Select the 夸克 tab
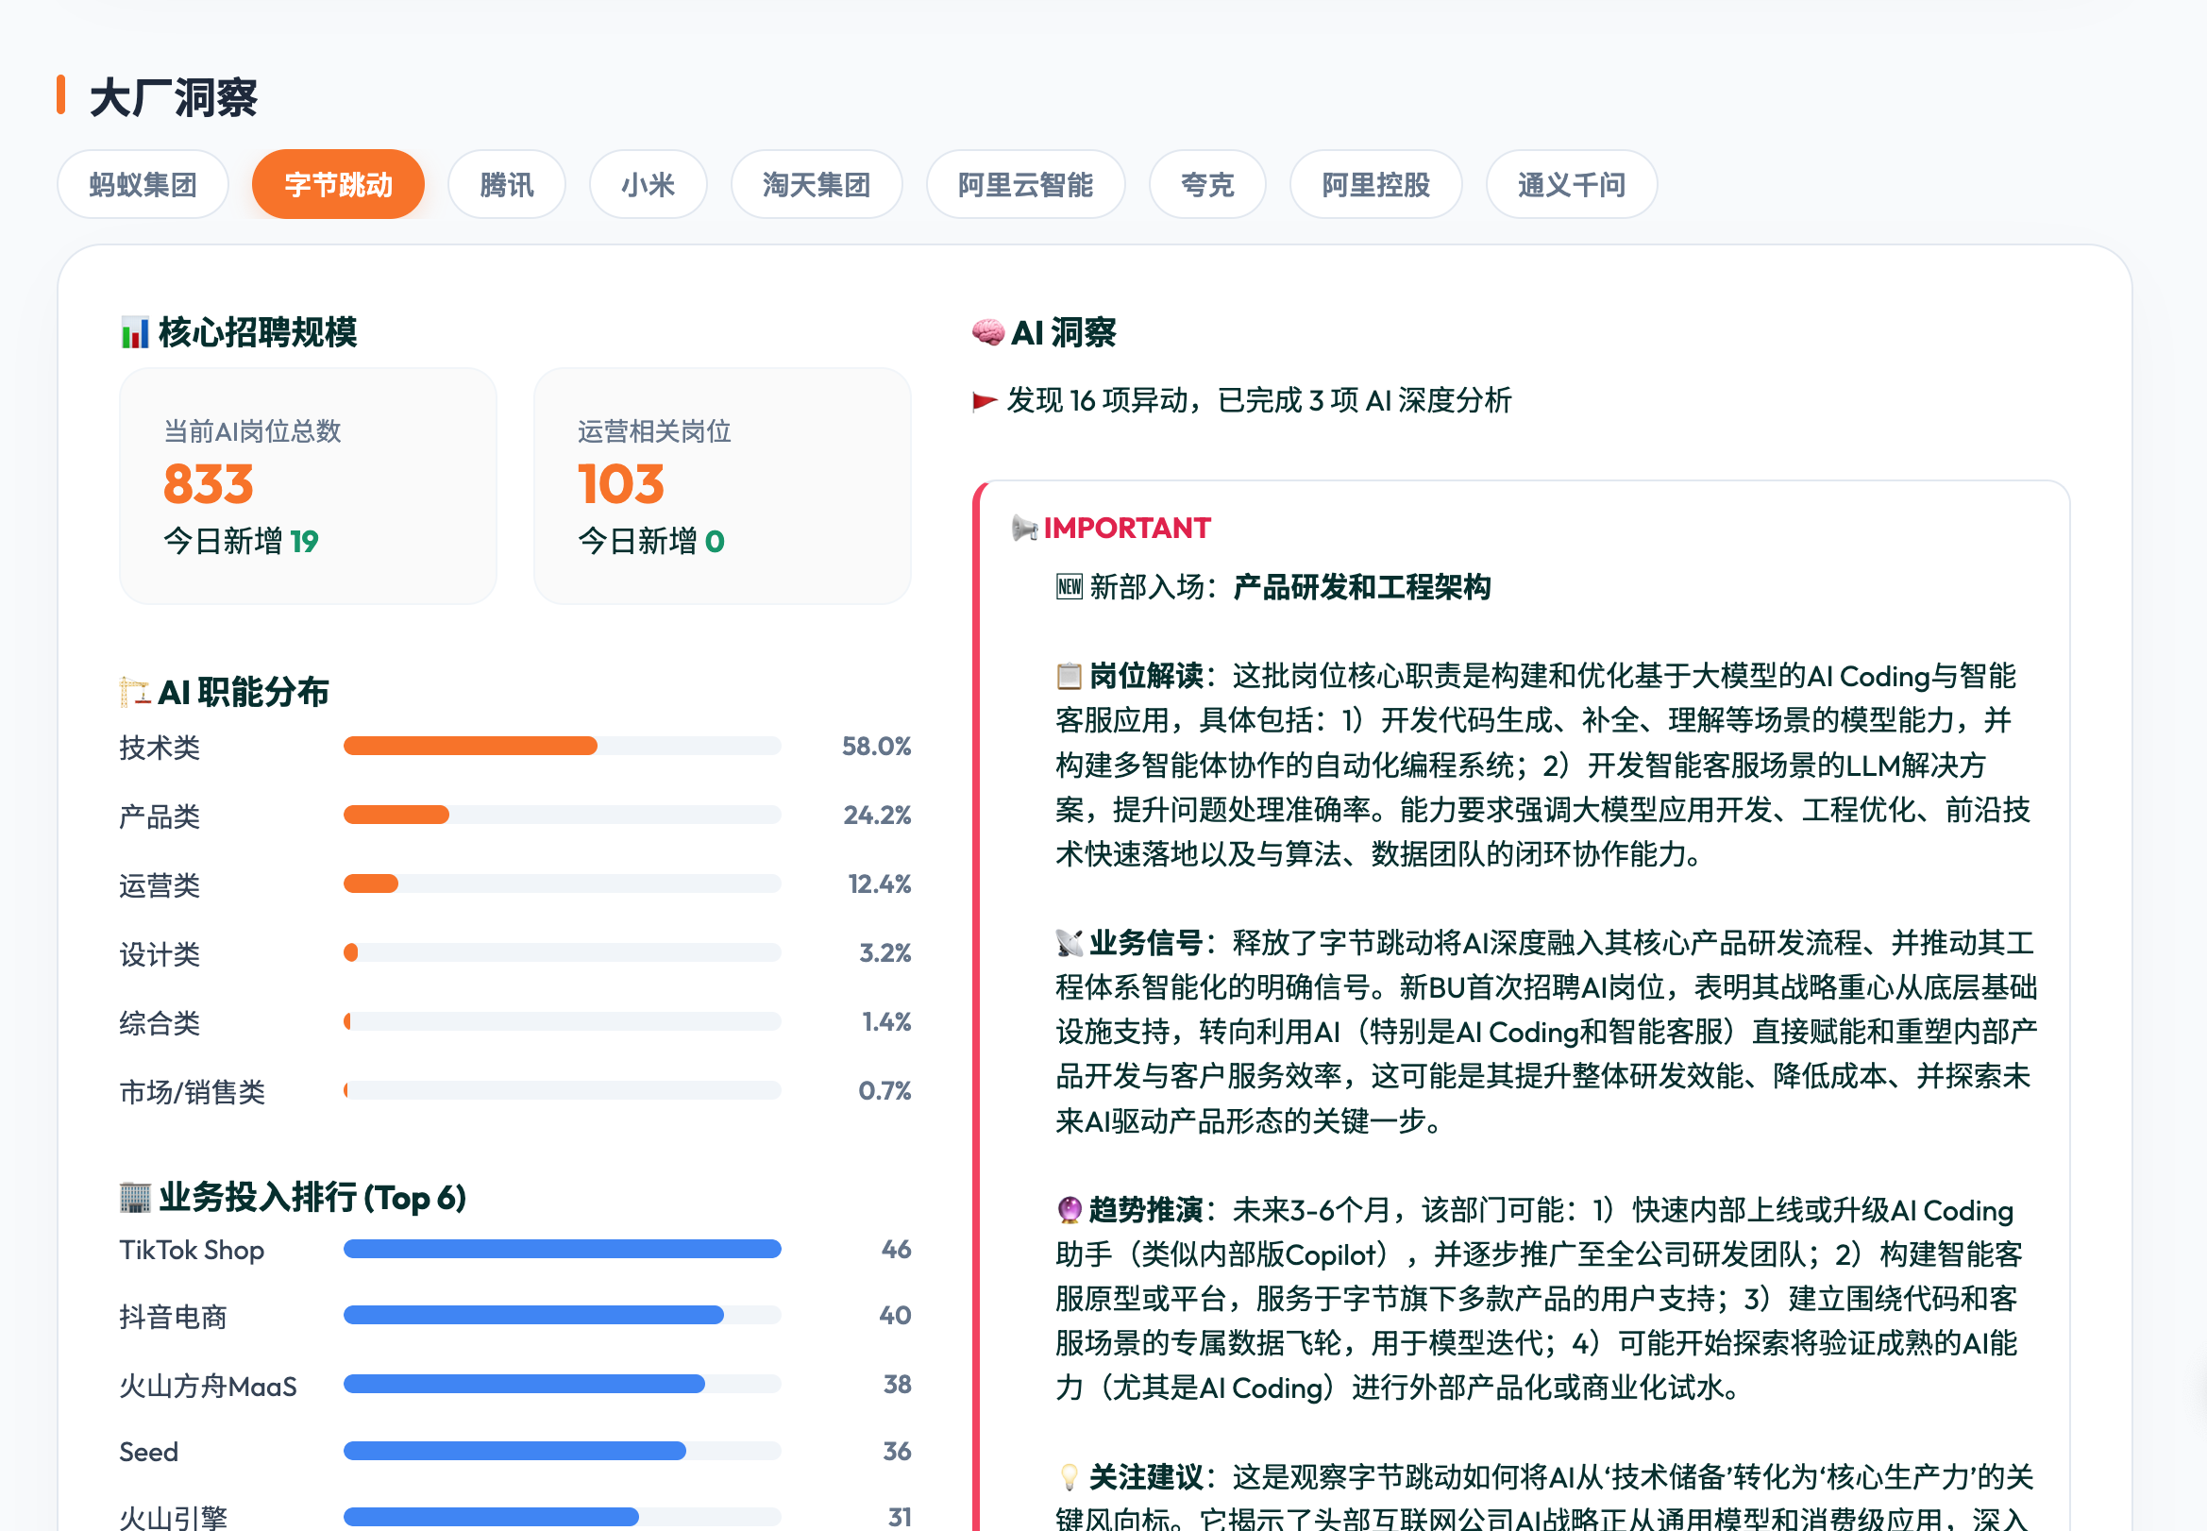The width and height of the screenshot is (2207, 1531). (1207, 184)
